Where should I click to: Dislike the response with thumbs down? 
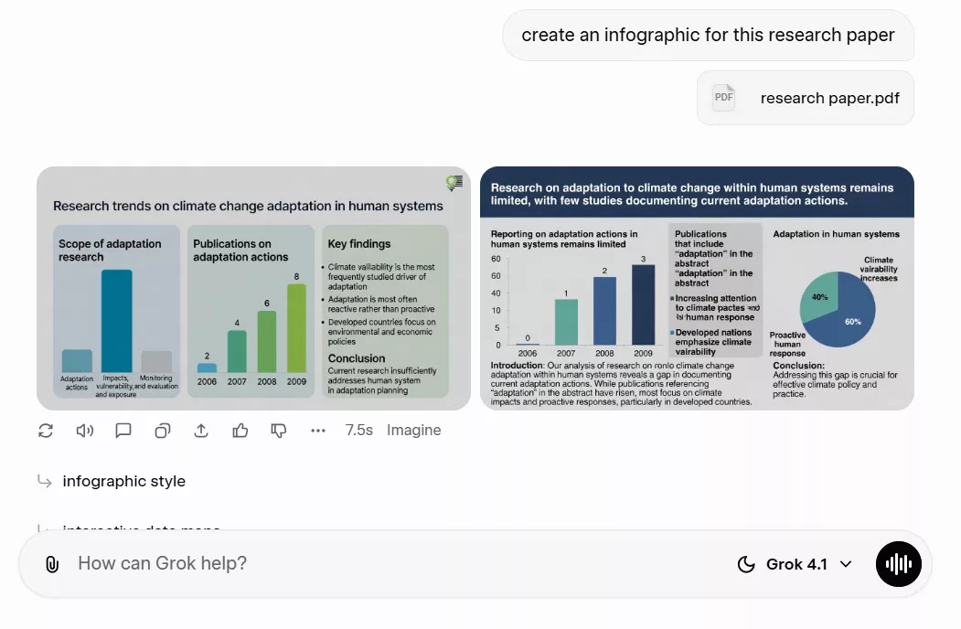pyautogui.click(x=279, y=431)
